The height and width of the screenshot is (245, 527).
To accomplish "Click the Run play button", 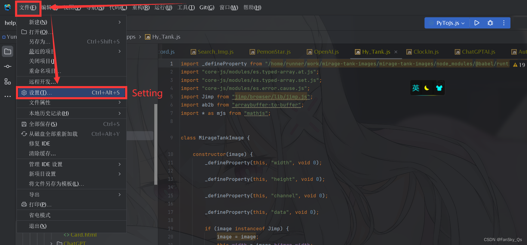I will (x=477, y=23).
